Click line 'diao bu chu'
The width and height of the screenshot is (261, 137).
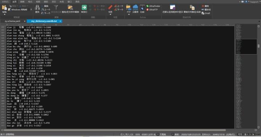(x=32, y=47)
